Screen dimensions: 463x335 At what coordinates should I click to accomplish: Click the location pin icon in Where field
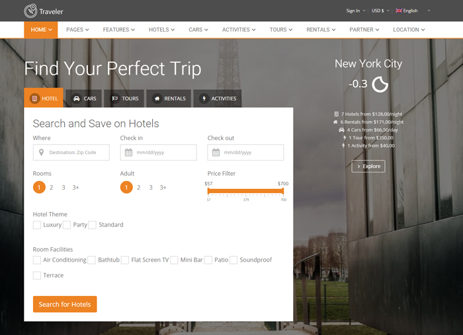[x=42, y=153]
